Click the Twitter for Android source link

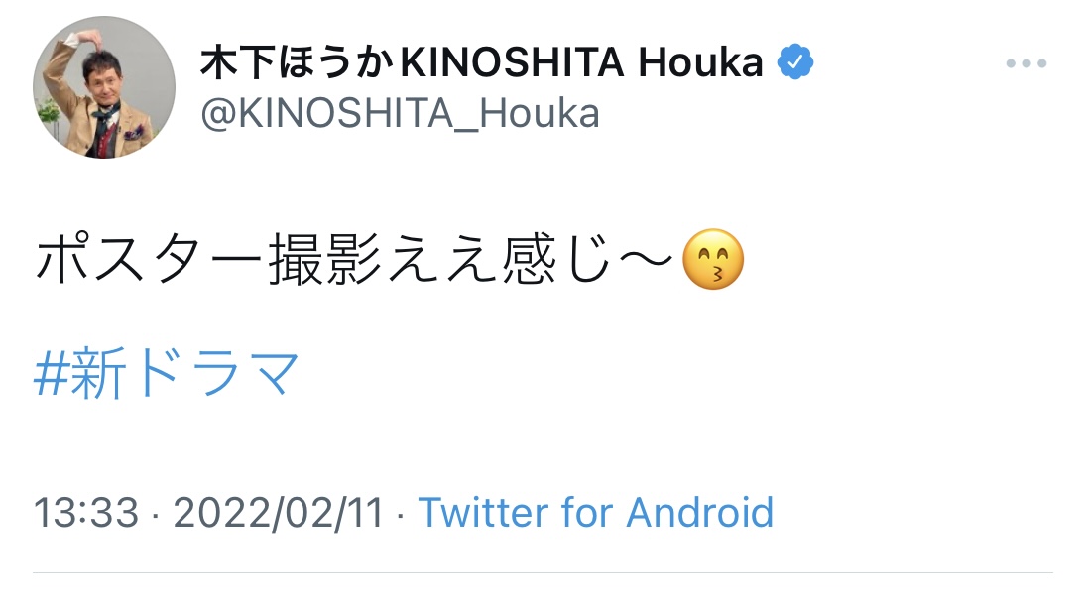point(595,513)
